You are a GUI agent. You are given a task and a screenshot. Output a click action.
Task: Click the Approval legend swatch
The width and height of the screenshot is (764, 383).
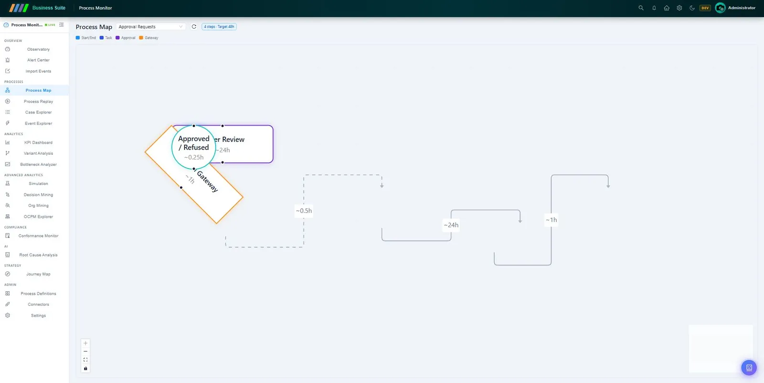pos(117,38)
